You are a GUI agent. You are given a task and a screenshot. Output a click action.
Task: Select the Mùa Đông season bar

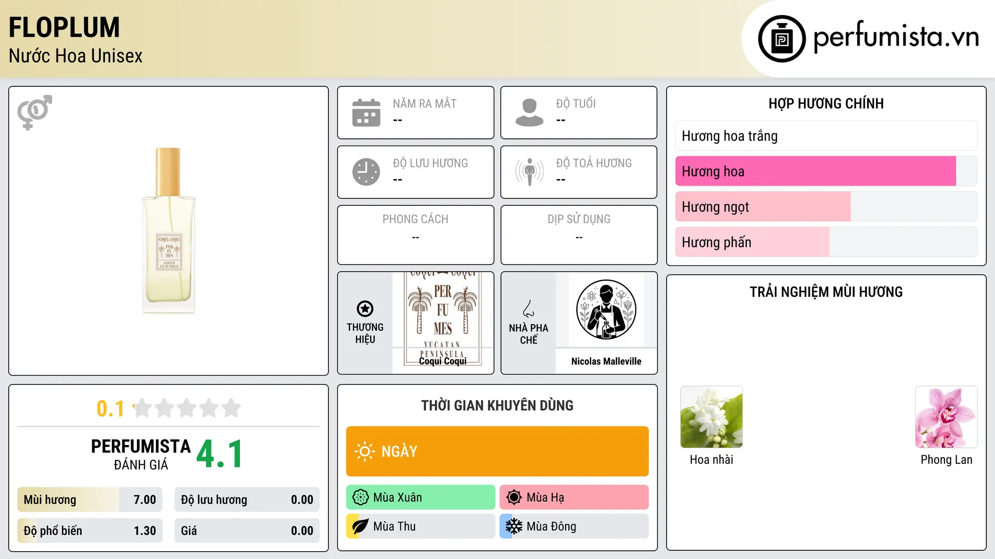(x=574, y=526)
